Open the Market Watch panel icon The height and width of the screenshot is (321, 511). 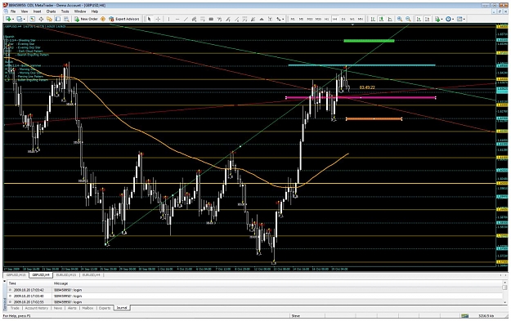(32, 19)
